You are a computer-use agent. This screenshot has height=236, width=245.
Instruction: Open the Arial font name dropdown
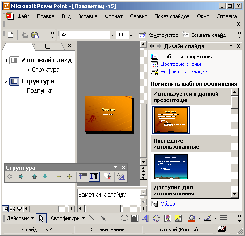(x=112, y=35)
